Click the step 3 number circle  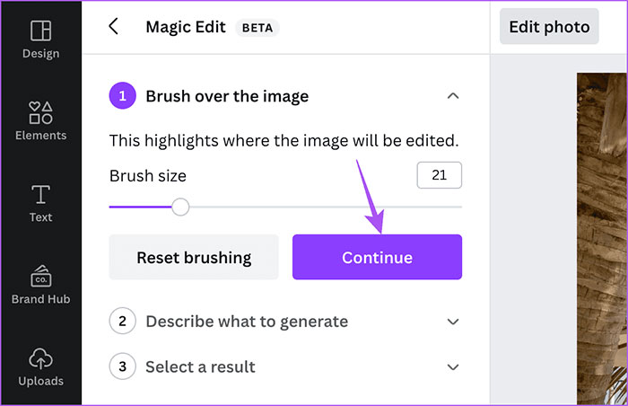(122, 366)
